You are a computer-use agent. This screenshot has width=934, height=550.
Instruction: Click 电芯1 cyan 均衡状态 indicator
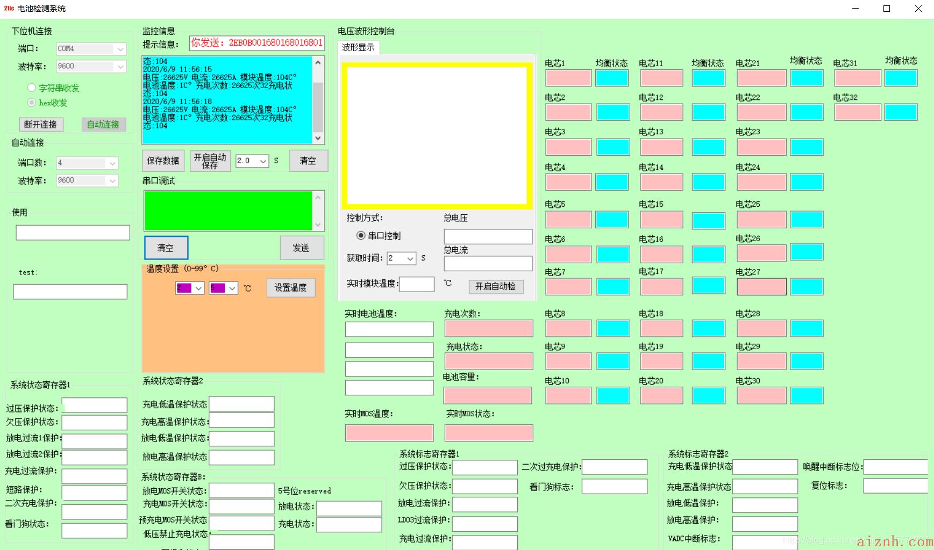611,78
